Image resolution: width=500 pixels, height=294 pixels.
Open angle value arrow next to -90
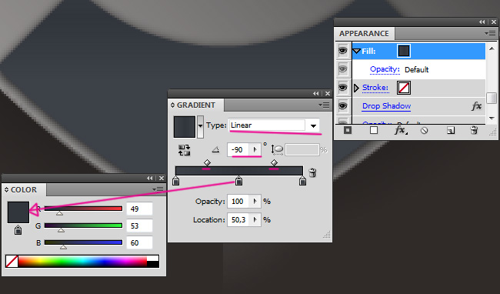click(255, 149)
